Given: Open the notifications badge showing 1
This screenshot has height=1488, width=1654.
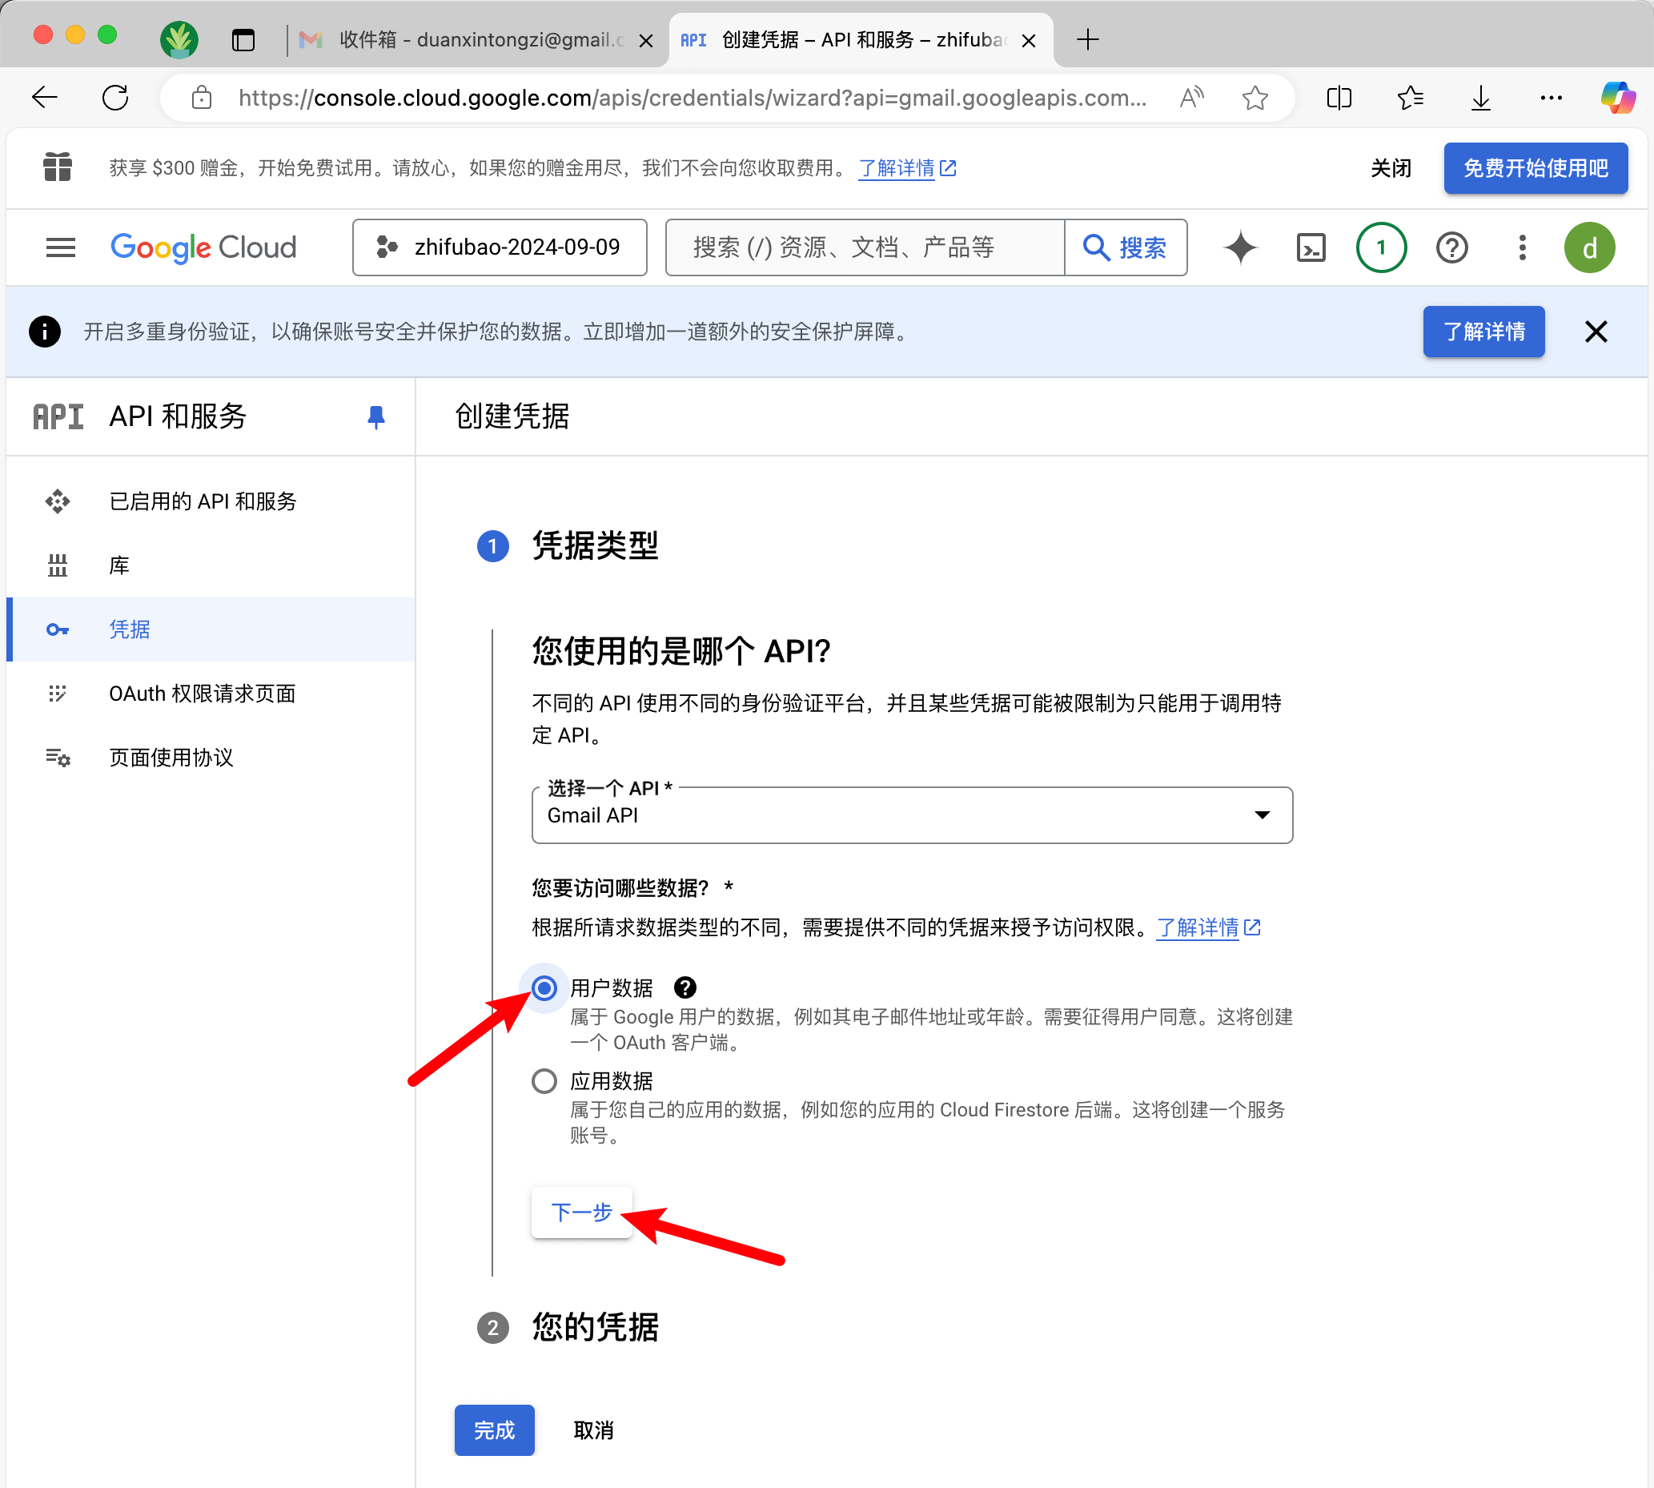Looking at the screenshot, I should coord(1380,247).
